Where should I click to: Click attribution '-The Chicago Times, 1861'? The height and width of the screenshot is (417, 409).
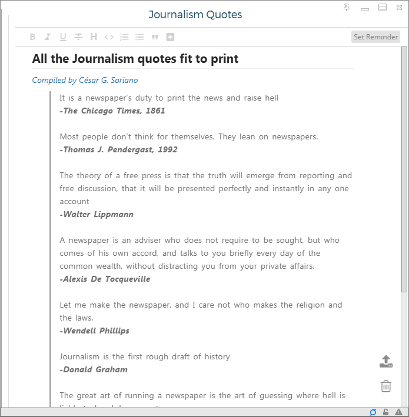pyautogui.click(x=112, y=111)
